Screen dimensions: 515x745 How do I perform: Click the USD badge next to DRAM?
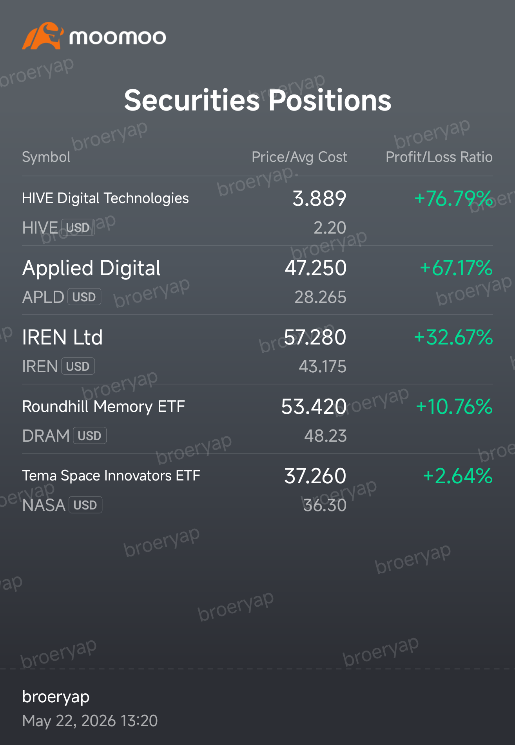tap(90, 436)
